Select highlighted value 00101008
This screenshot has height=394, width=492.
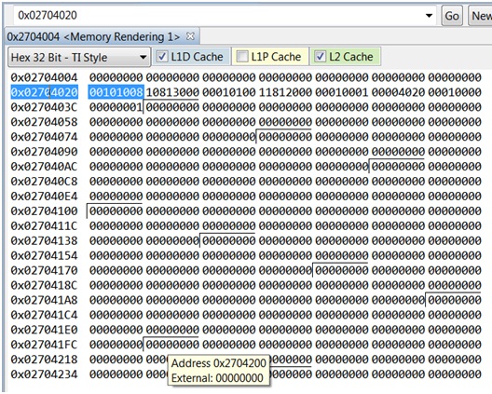(x=116, y=92)
